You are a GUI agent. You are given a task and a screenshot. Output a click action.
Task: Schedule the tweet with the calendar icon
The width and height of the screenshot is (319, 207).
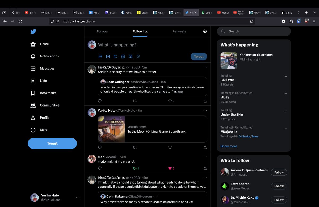coord(131,57)
